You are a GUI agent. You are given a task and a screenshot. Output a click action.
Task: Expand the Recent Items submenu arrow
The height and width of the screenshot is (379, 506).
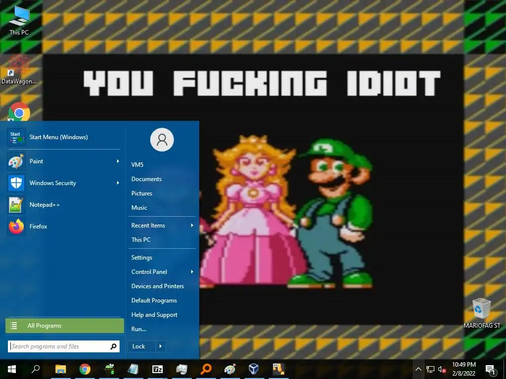(192, 226)
